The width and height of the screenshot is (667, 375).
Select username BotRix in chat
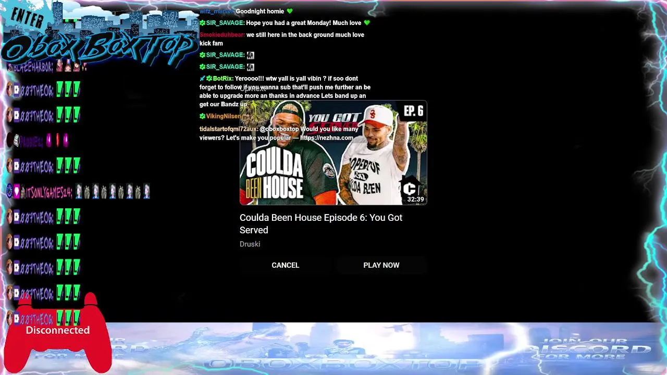[223, 79]
